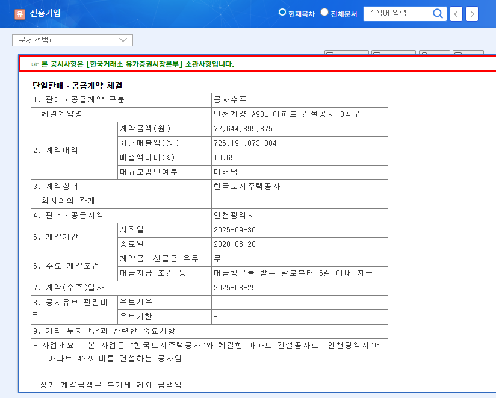The width and height of the screenshot is (496, 398).
Task: Click the 3. 계약상대 row label
Action: 55,187
